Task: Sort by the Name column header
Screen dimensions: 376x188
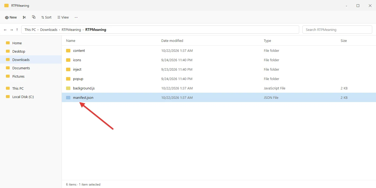Action: pyautogui.click(x=71, y=41)
